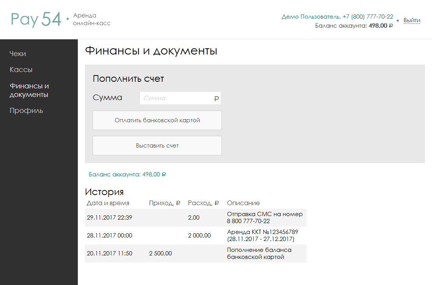
Task: Click the Pay 54 logo
Action: [36, 19]
